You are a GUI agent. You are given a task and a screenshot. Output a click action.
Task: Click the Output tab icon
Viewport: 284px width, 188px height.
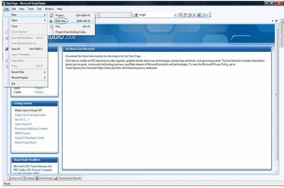24,178
